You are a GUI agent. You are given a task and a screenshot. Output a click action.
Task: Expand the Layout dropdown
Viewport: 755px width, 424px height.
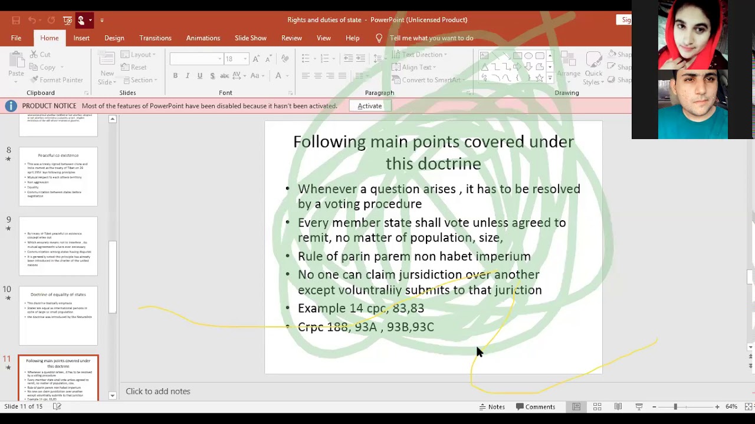tap(138, 54)
